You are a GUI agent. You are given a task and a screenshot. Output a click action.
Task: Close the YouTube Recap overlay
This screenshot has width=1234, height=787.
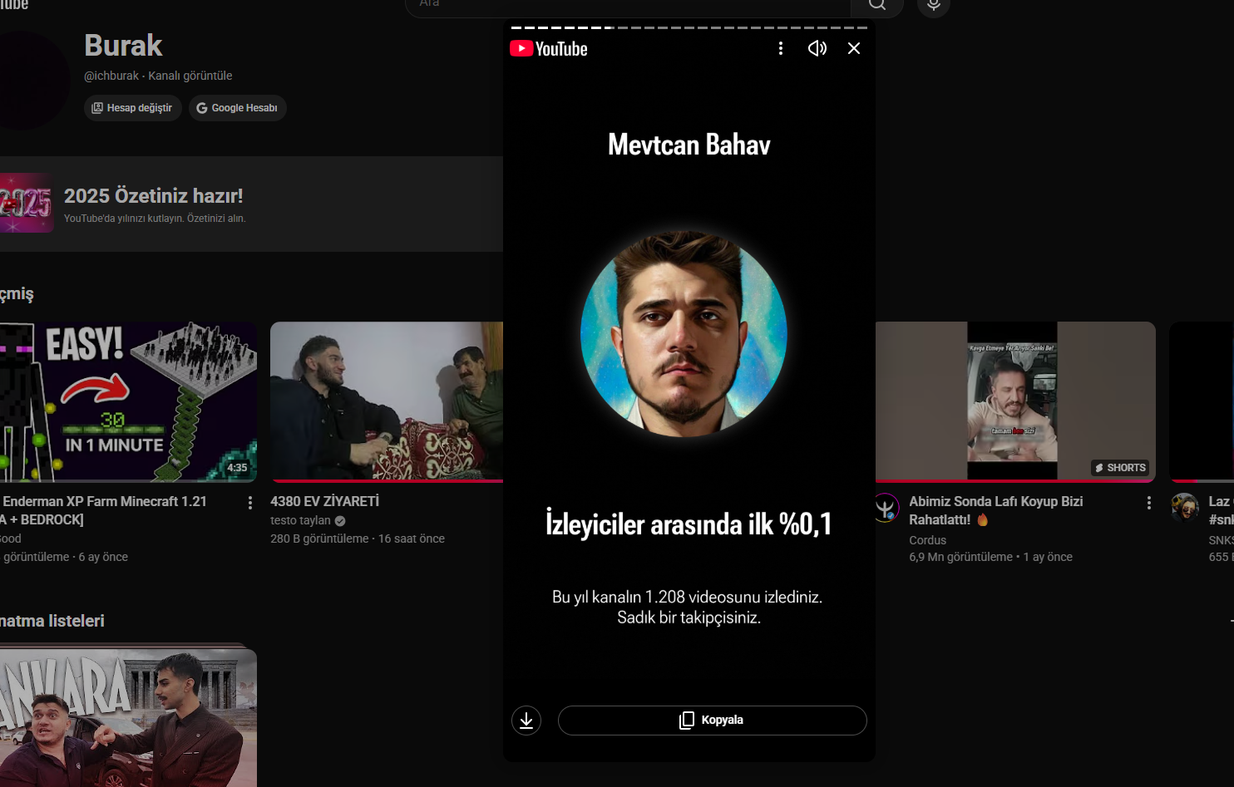point(854,48)
